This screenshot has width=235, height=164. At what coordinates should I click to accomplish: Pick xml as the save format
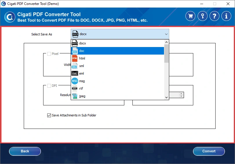pos(118,66)
